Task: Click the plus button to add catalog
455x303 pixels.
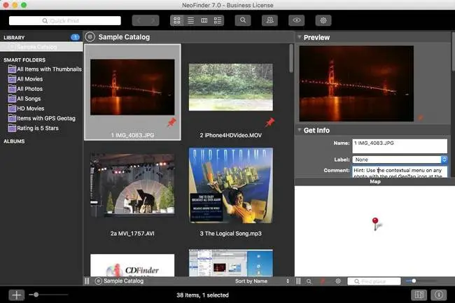Action: pyautogui.click(x=17, y=295)
